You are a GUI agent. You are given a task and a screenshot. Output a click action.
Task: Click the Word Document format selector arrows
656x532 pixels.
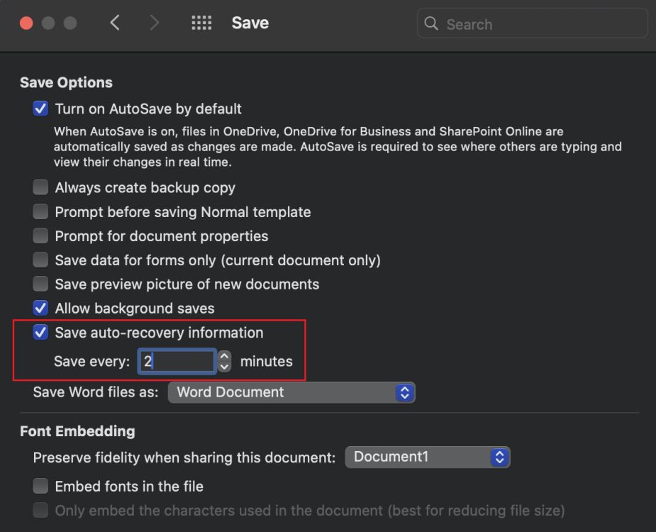pyautogui.click(x=405, y=392)
